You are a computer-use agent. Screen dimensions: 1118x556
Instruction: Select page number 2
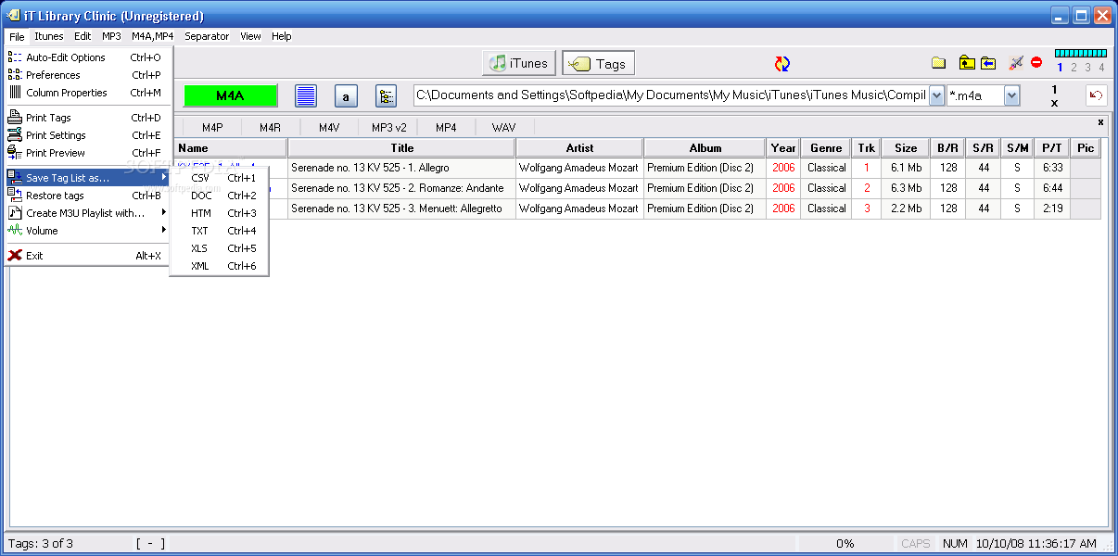[x=1074, y=68]
